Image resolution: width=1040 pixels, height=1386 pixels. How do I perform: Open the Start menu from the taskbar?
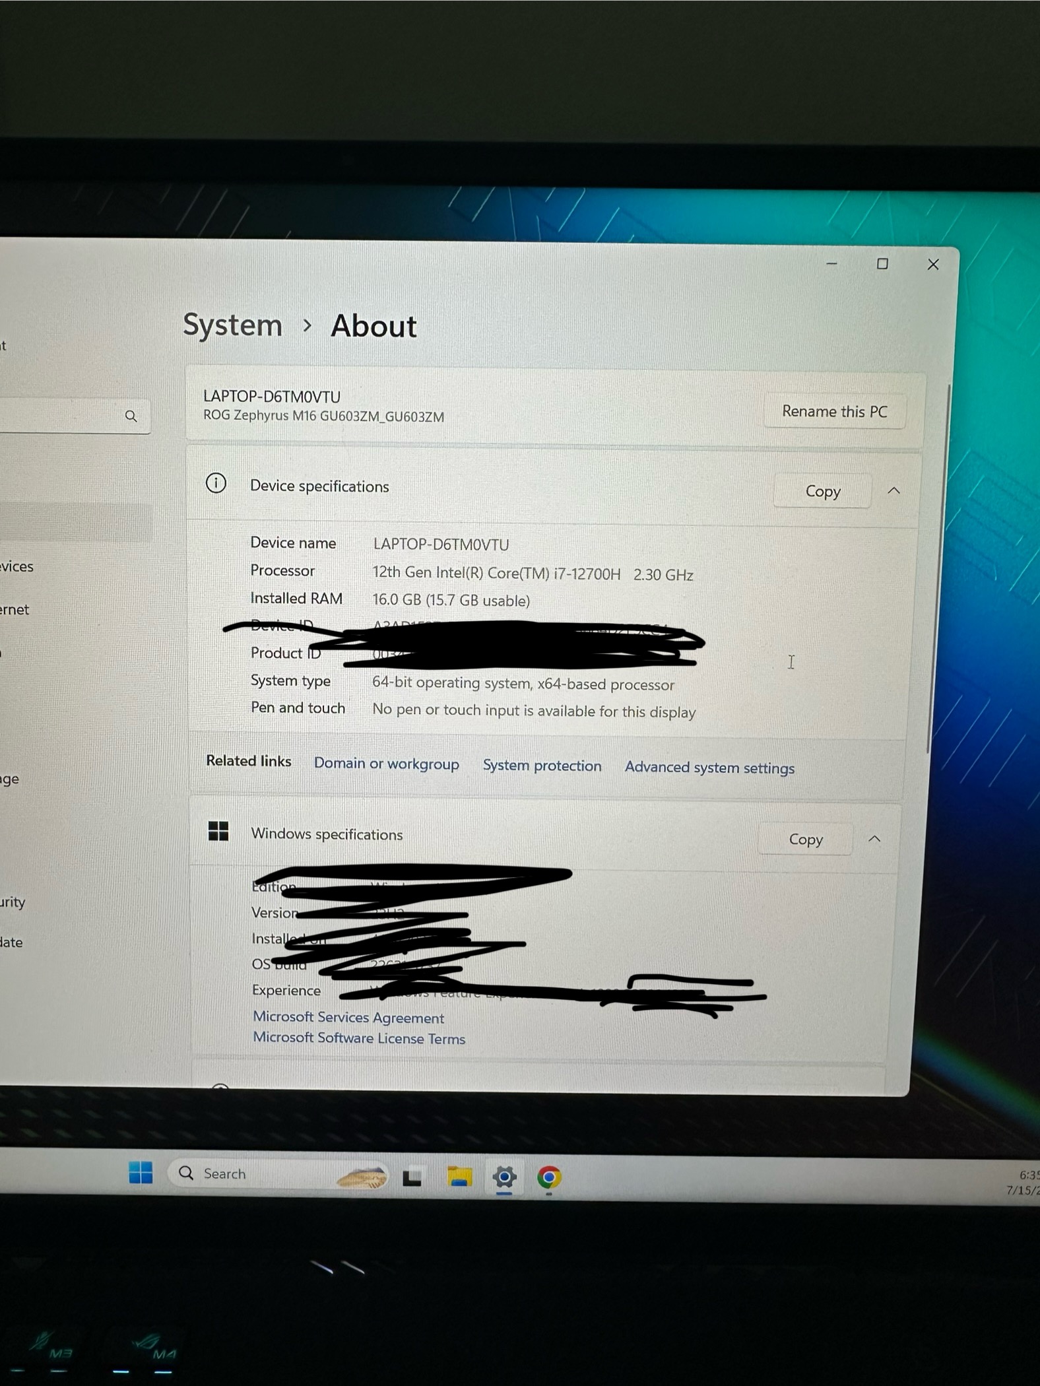141,1173
